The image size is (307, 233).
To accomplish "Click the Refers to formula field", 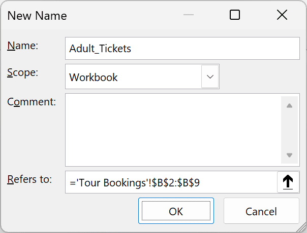I will click(171, 182).
